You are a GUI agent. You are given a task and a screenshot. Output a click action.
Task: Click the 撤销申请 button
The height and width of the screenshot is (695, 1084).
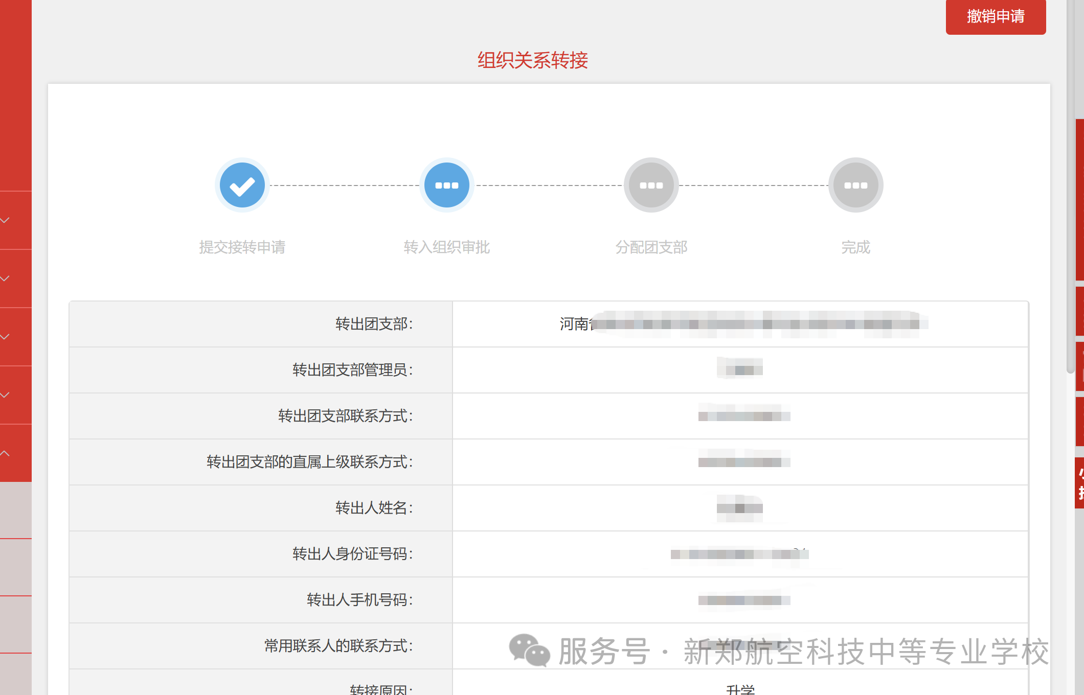[x=996, y=16]
